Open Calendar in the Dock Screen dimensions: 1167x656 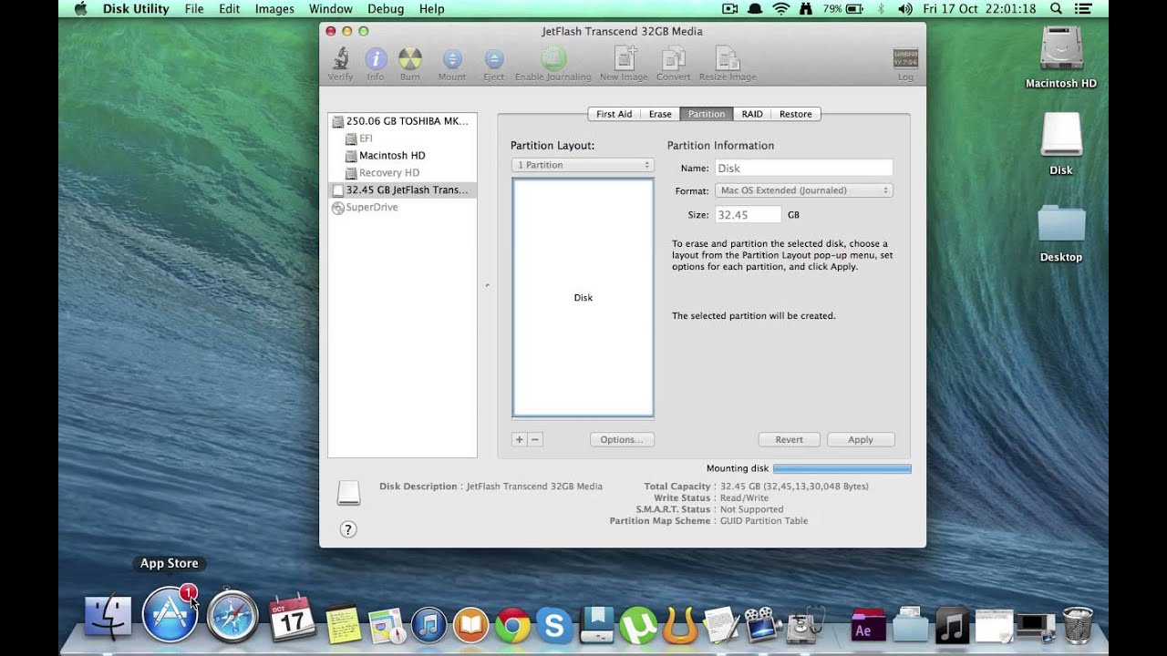293,619
